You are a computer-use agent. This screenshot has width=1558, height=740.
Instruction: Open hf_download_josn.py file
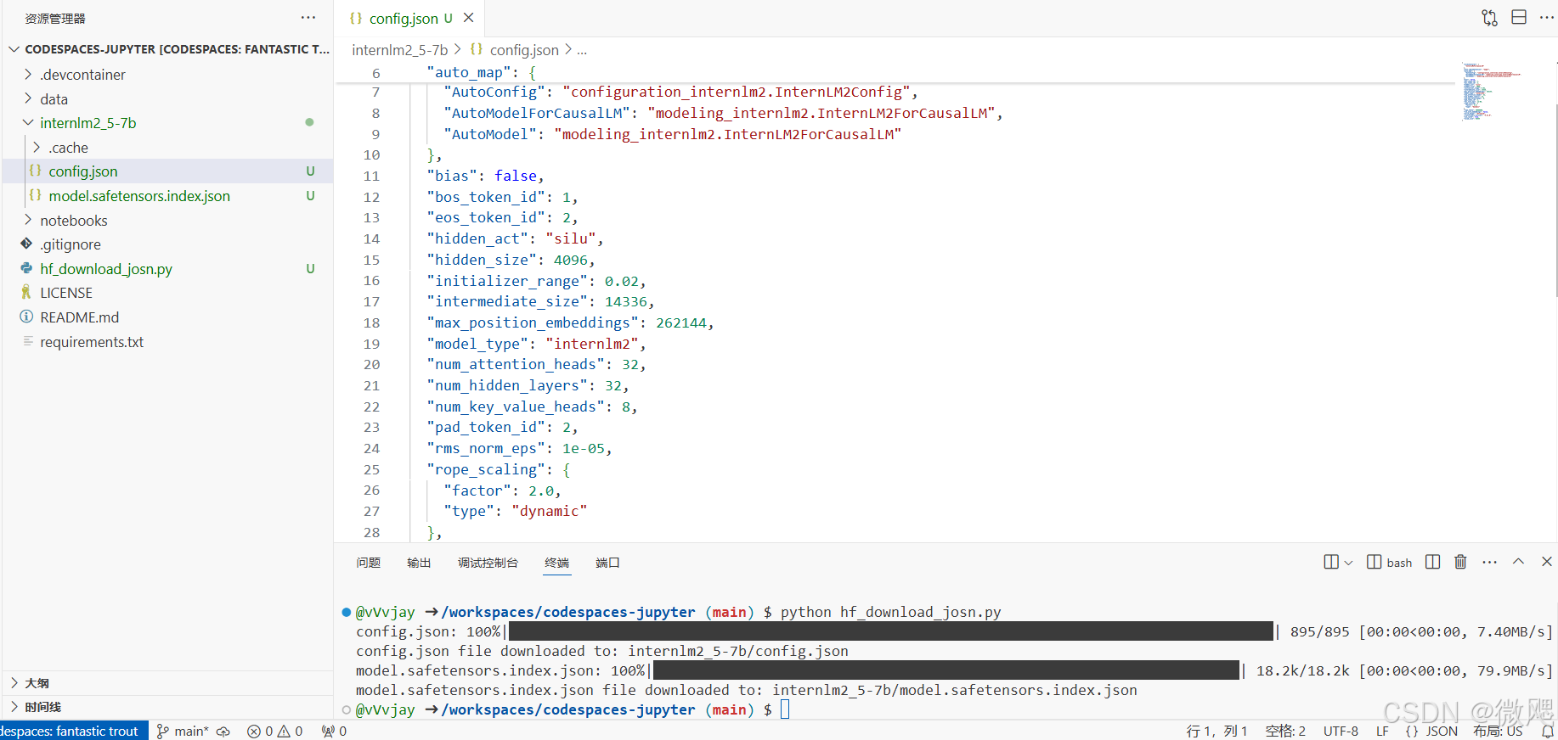coord(168,269)
